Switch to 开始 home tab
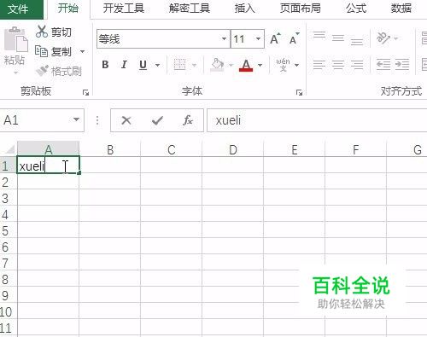This screenshot has width=427, height=337. pos(68,9)
